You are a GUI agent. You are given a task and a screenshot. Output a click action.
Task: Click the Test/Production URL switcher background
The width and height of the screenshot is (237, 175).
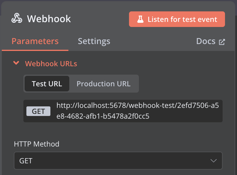[81, 84]
